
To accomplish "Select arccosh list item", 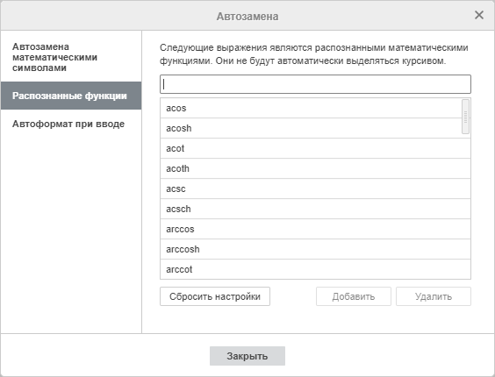I will point(315,250).
